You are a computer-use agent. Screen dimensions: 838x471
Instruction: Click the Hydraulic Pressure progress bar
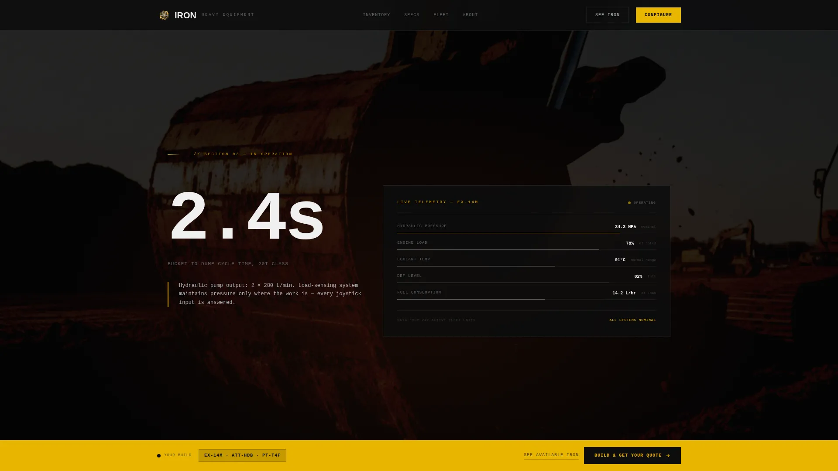coord(526,233)
